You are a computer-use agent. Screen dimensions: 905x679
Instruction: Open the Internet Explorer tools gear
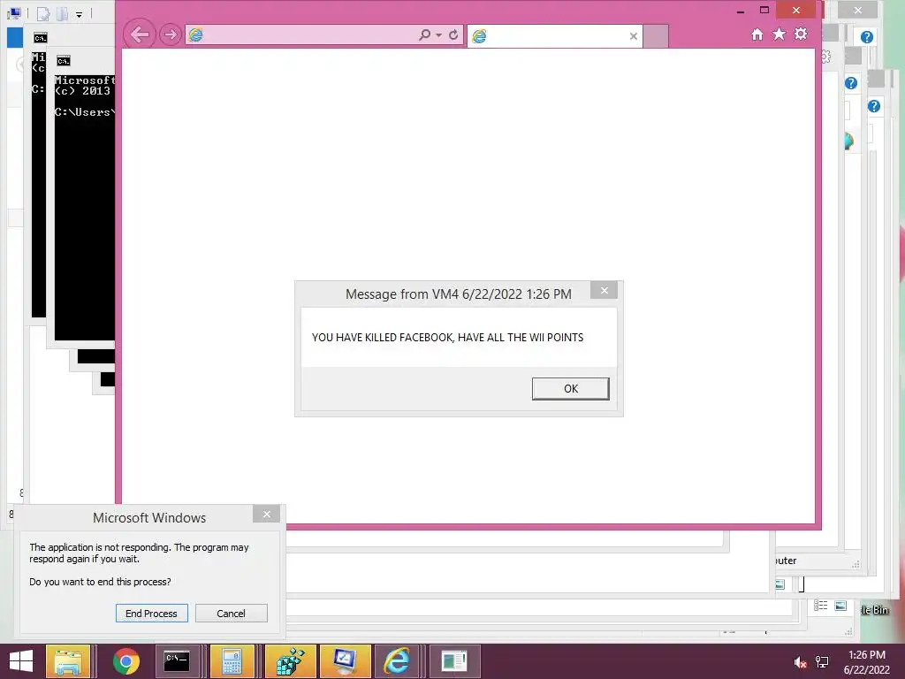(801, 34)
